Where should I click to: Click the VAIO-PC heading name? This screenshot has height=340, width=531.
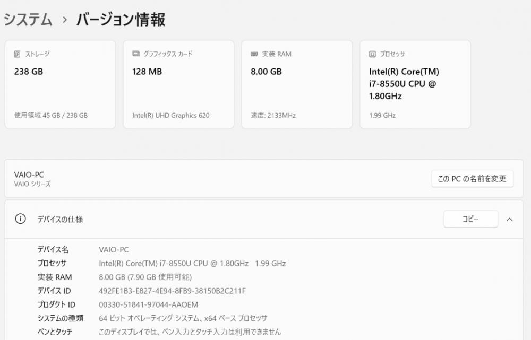pos(29,175)
